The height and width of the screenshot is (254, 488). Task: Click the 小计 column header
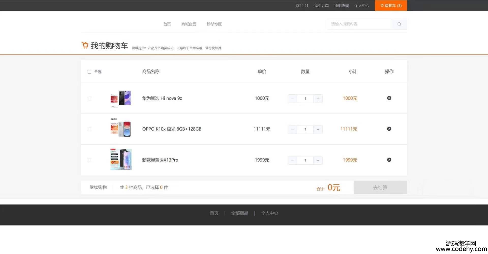coord(353,72)
